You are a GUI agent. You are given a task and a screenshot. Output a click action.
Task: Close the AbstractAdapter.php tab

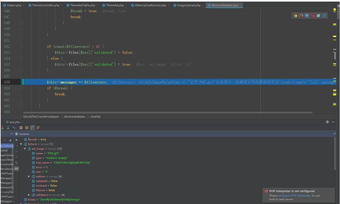click(241, 5)
